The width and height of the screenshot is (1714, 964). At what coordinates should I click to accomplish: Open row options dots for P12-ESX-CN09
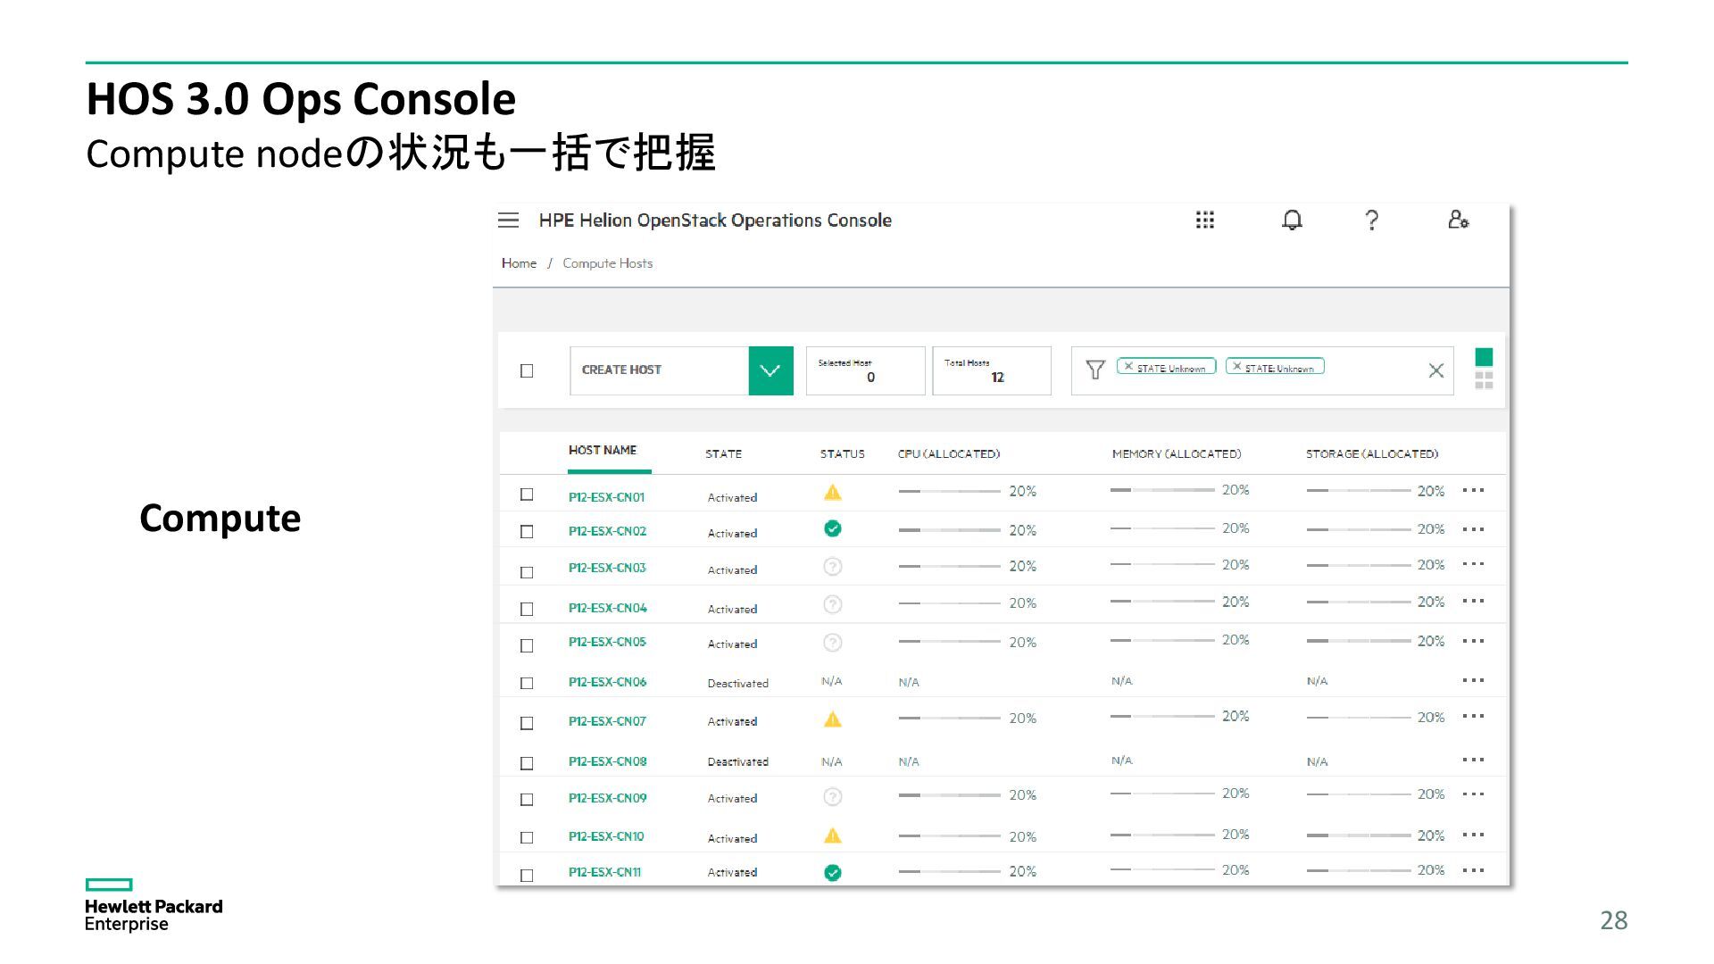[1473, 794]
